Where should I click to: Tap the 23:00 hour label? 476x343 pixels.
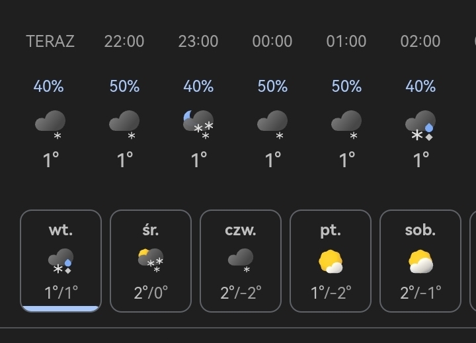click(x=198, y=41)
